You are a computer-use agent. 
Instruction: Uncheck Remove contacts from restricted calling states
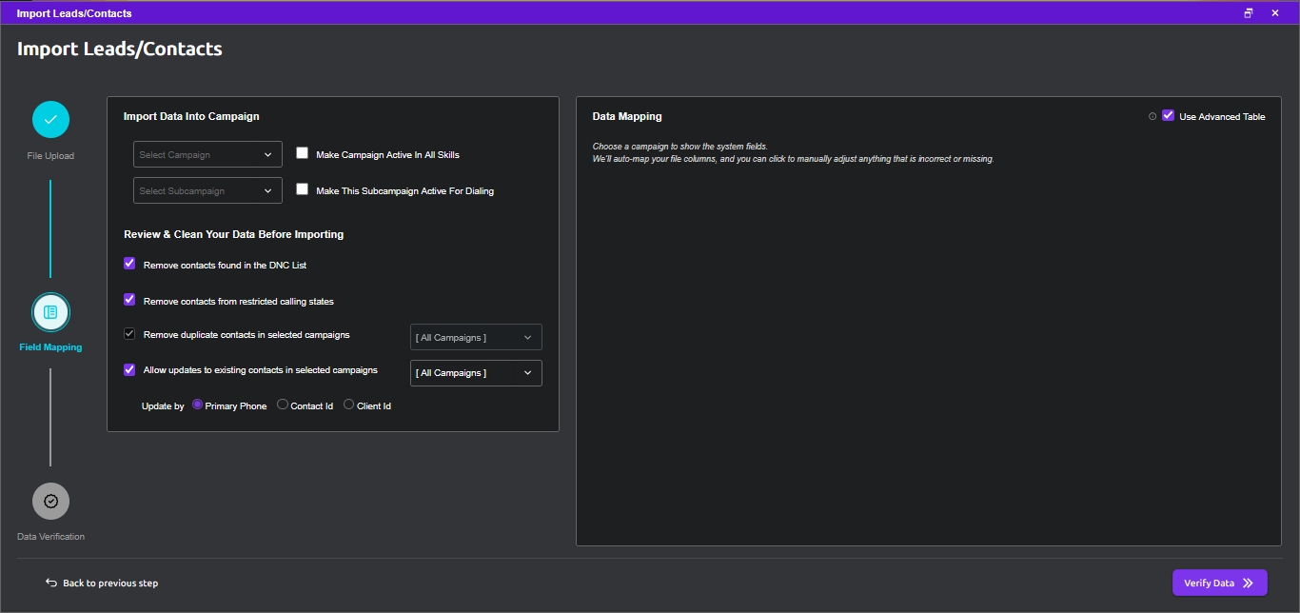(129, 300)
